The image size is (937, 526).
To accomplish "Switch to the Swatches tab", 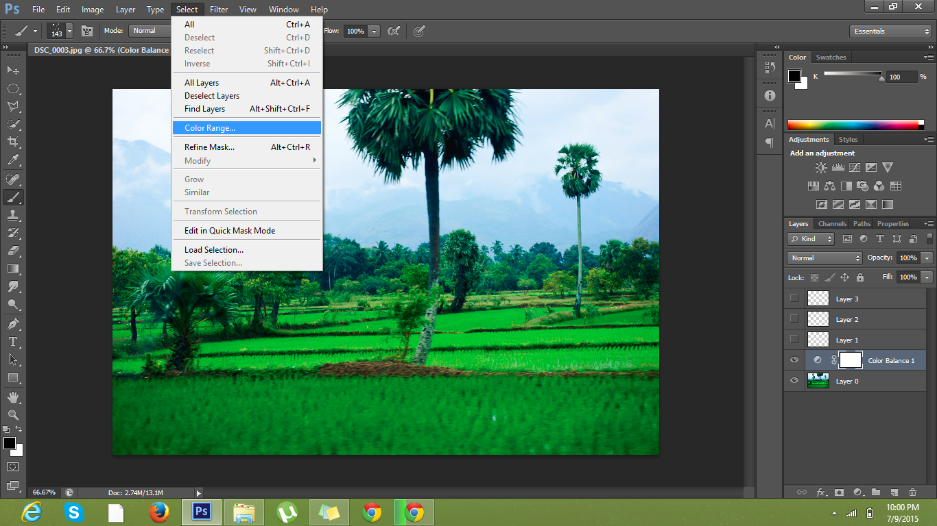I will (831, 58).
